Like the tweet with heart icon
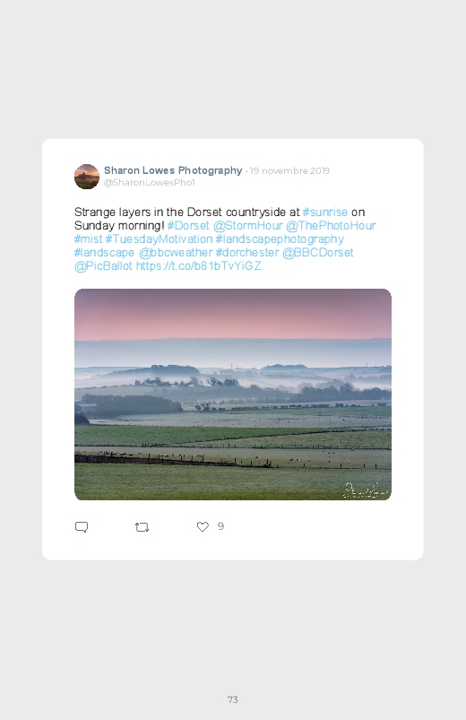Viewport: 466px width, 720px height. [x=203, y=526]
